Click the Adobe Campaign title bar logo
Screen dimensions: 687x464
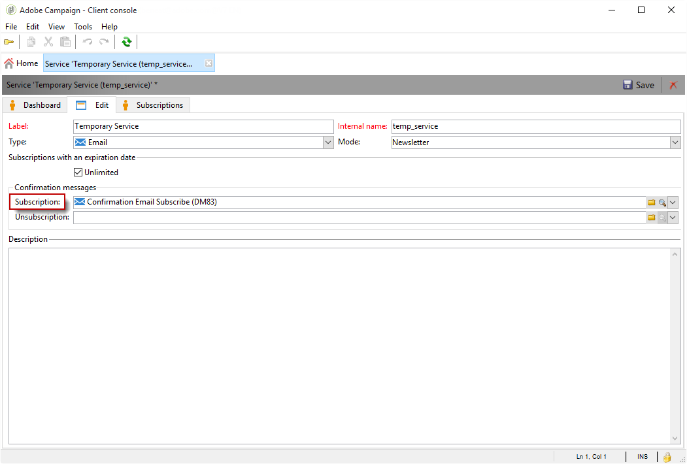coord(10,10)
